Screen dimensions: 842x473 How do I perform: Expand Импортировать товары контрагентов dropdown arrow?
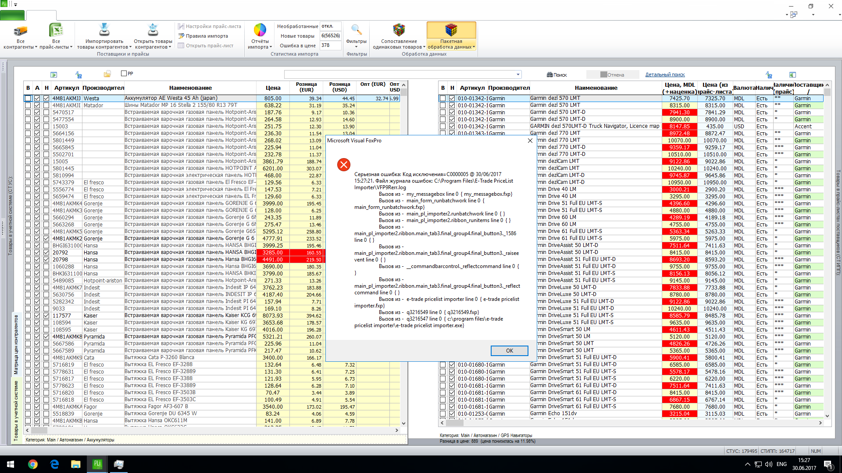coord(130,47)
